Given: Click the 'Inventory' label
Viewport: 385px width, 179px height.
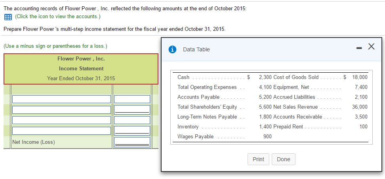Looking at the screenshot, I should tap(188, 126).
